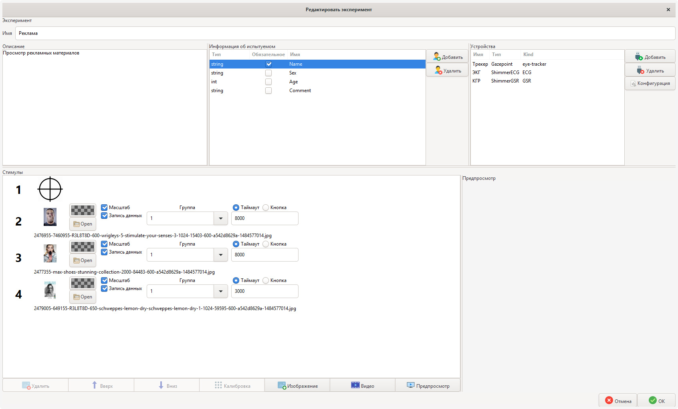Open device Конфигурация settings

tap(650, 83)
